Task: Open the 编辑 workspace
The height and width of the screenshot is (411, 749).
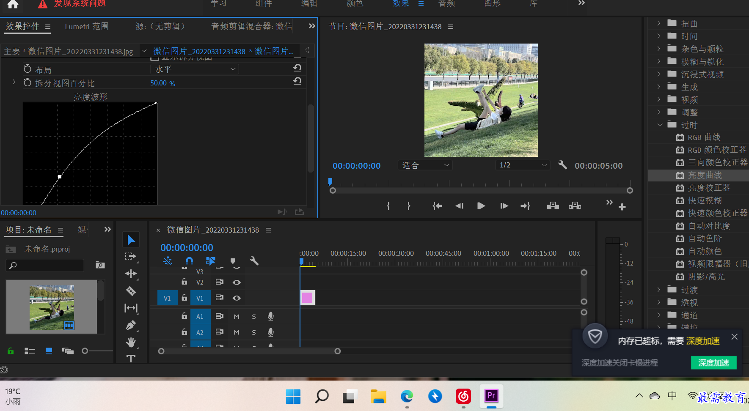Action: tap(309, 3)
